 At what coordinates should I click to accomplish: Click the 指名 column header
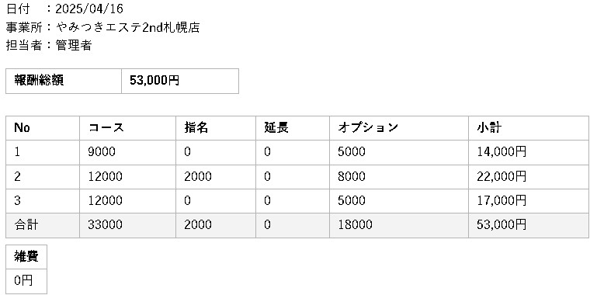click(x=216, y=128)
